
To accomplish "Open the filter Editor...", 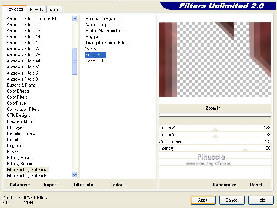I will 118,185.
